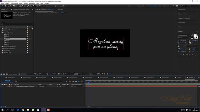Viewport: 200px width, 112px height.
Task: Open the File menu
Action: [2, 3]
